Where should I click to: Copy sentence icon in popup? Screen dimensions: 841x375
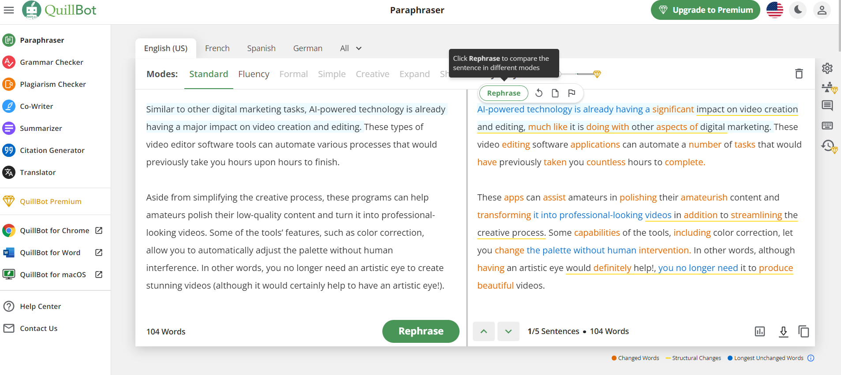click(x=555, y=93)
